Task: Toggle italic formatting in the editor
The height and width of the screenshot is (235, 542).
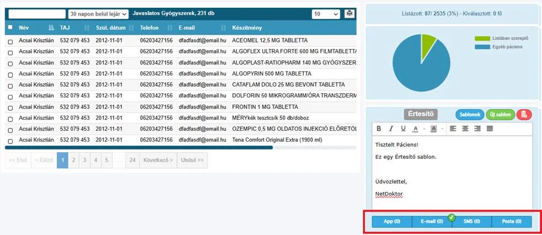Action: pyautogui.click(x=391, y=129)
